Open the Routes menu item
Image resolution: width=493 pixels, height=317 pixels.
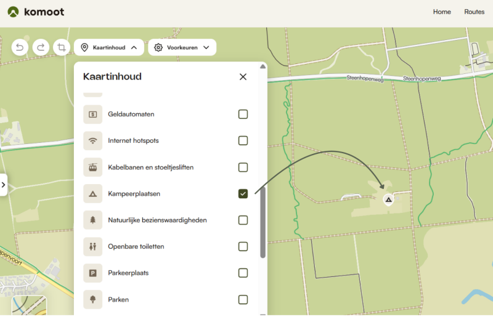point(474,12)
